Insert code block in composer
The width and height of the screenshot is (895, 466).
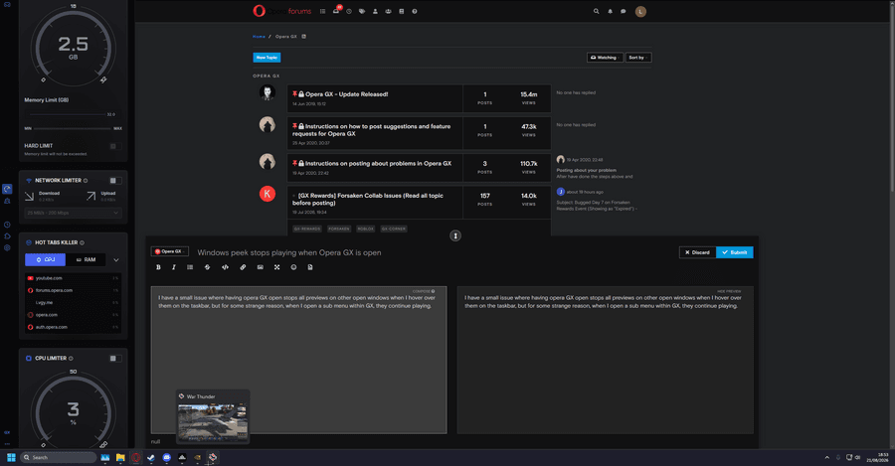225,267
